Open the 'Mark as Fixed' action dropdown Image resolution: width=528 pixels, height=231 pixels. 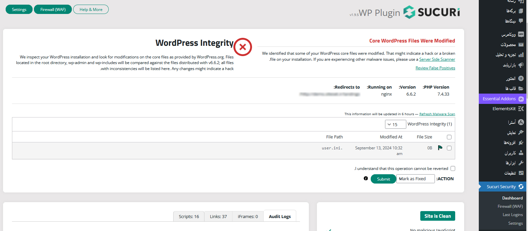point(416,179)
